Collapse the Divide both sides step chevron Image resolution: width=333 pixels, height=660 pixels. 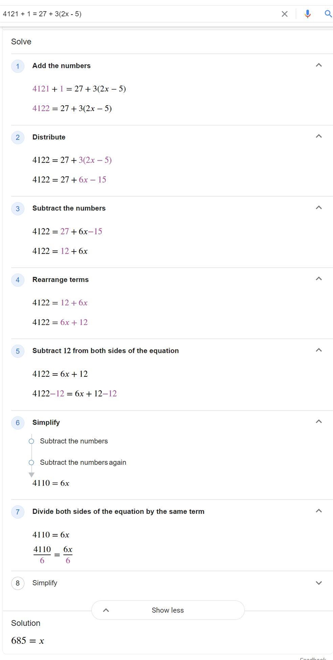319,511
